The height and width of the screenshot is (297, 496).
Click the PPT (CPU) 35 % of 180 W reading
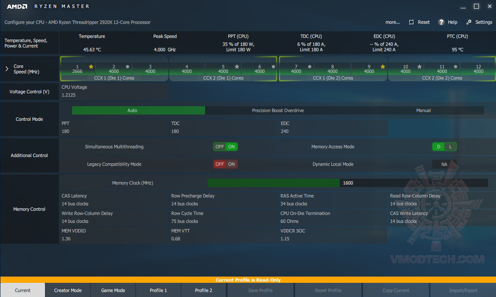tap(238, 47)
